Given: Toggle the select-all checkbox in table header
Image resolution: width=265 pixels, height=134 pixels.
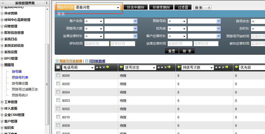Looking at the screenshot, I should [58, 67].
